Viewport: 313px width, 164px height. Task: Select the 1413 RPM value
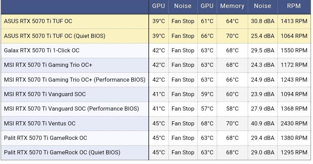coord(294,21)
